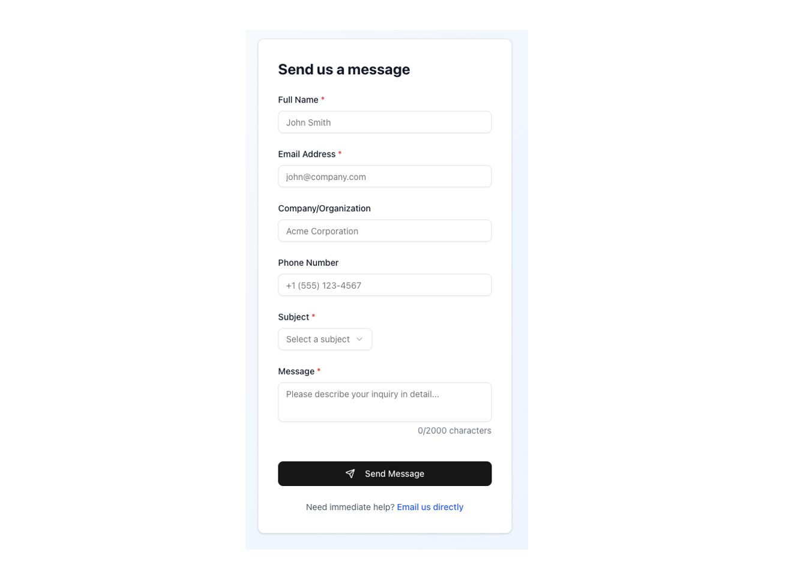
Task: Click inside the Full Name field
Action: coord(384,122)
